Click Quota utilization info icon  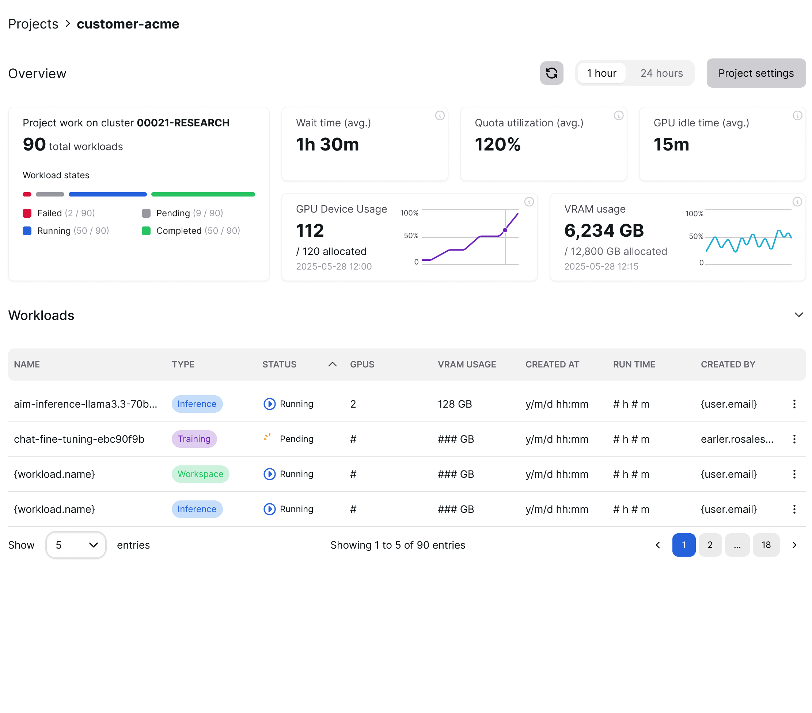tap(619, 115)
